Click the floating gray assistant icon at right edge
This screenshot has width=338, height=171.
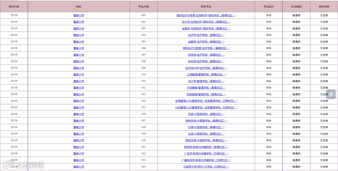pyautogui.click(x=331, y=94)
